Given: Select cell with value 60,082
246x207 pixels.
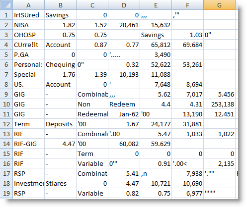Looking at the screenshot, I should 124,144.
